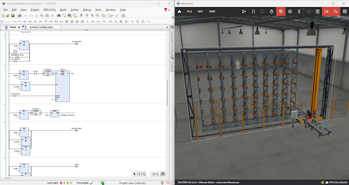The width and height of the screenshot is (349, 185).
Task: Open the VIEW menu in Factory IO
Action: [212, 11]
